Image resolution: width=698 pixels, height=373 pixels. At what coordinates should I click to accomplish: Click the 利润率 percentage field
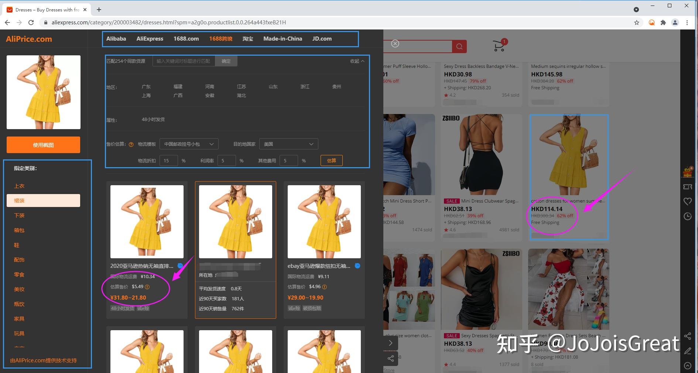point(227,160)
